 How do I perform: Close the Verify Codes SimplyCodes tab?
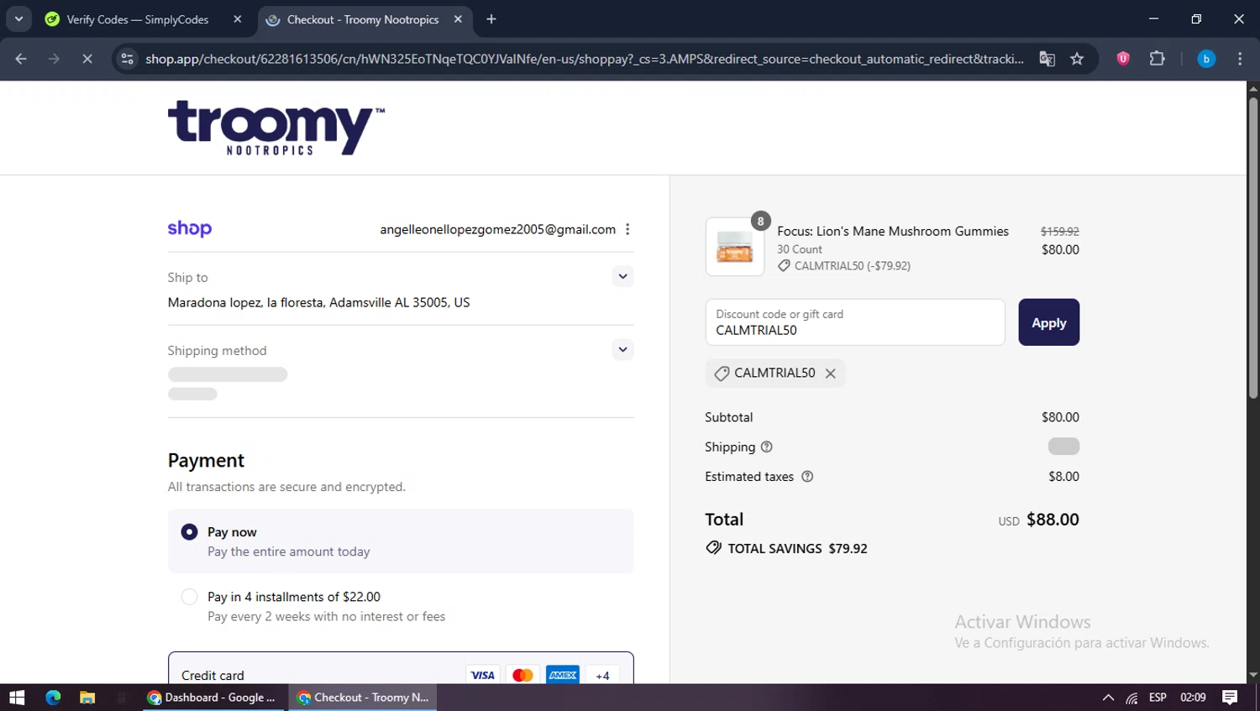click(238, 19)
